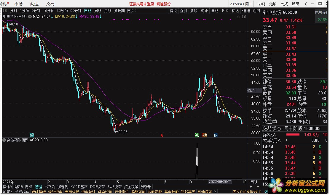Screen dimensions: 330x195
Task: Apply the MACD基本 indicator template
Action: [79, 187]
